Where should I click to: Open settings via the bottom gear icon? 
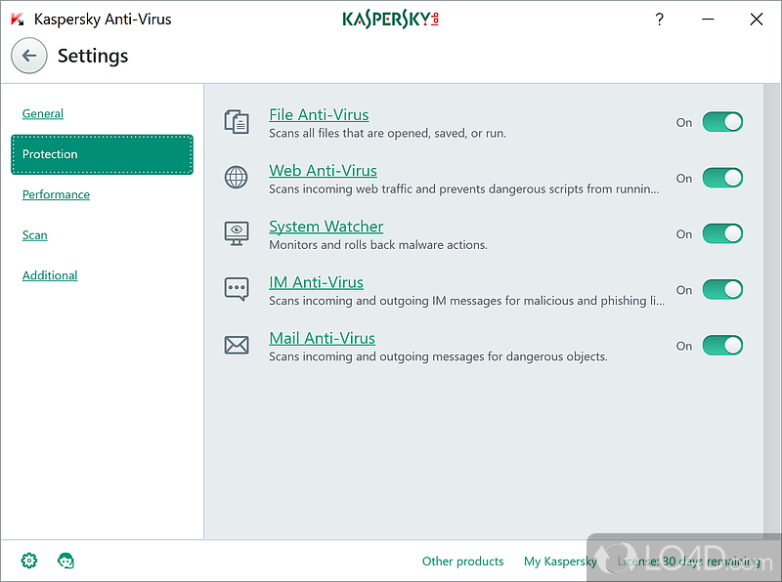click(29, 561)
